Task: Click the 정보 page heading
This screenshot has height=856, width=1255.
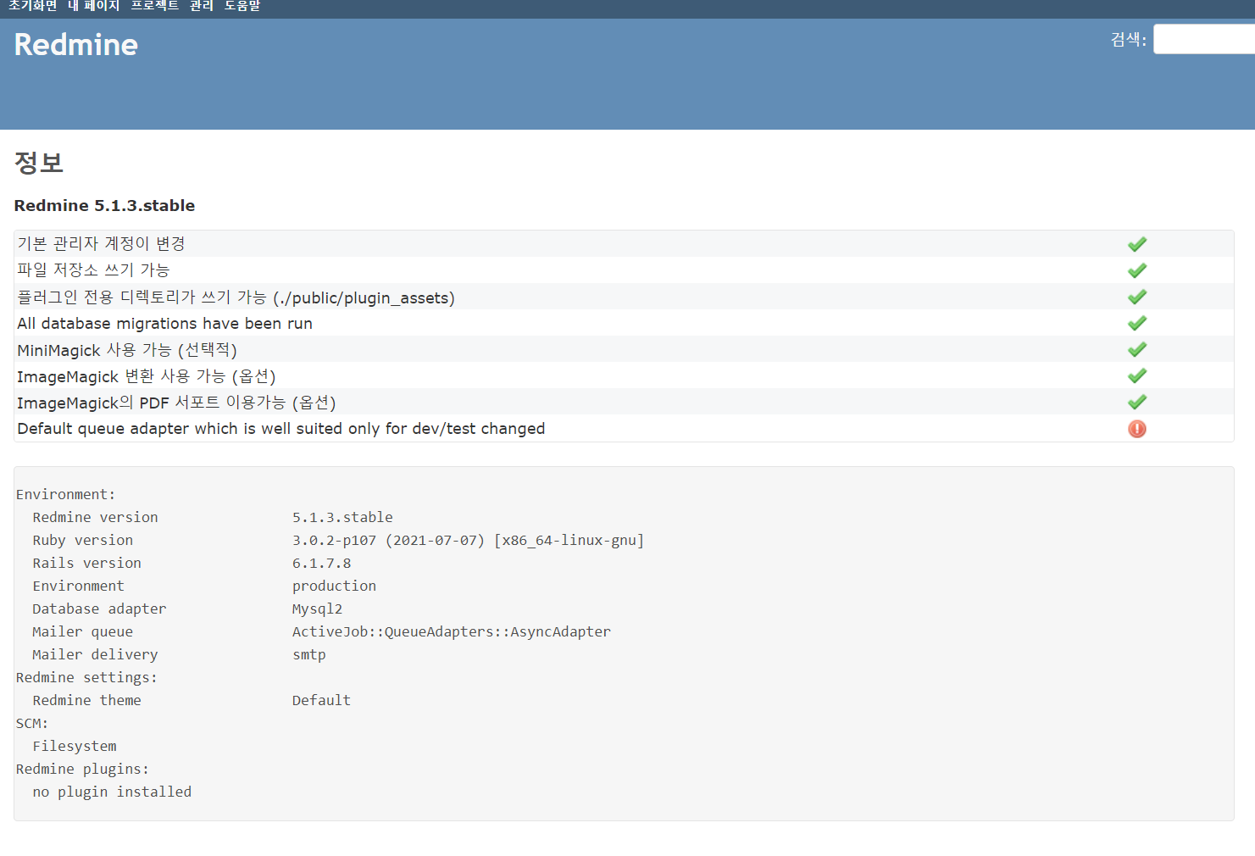Action: (39, 163)
